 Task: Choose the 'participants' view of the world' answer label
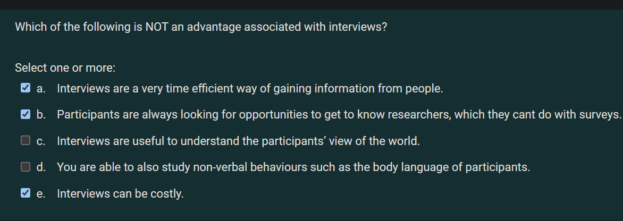click(238, 141)
